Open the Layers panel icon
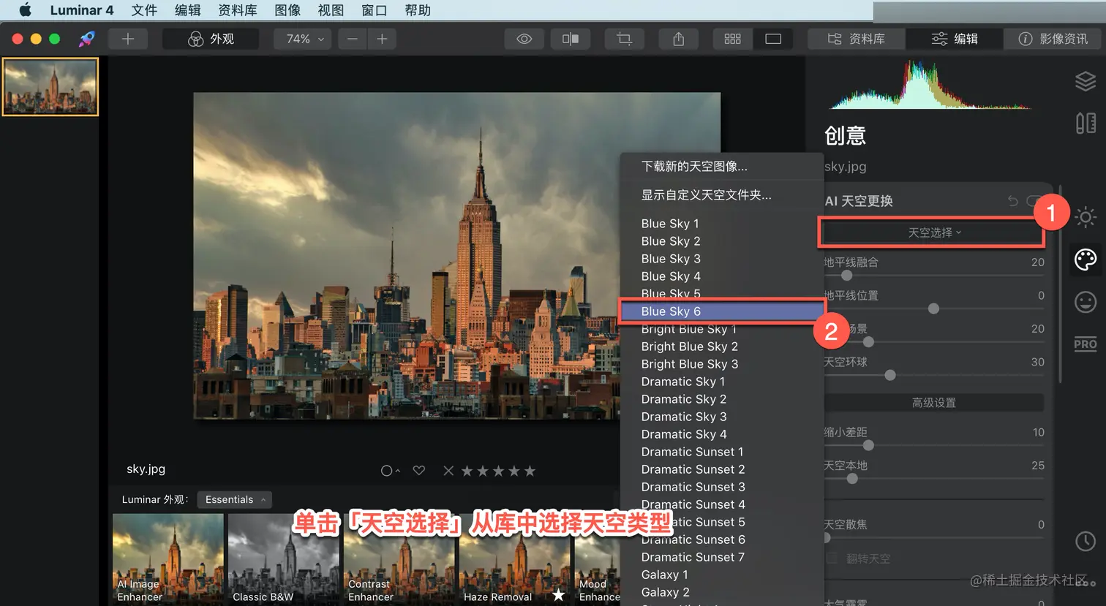 [1086, 81]
